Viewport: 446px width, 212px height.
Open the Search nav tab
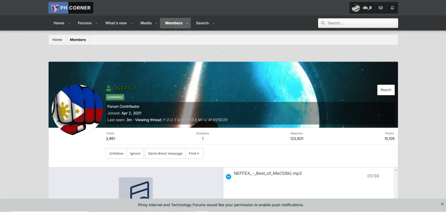coord(202,23)
